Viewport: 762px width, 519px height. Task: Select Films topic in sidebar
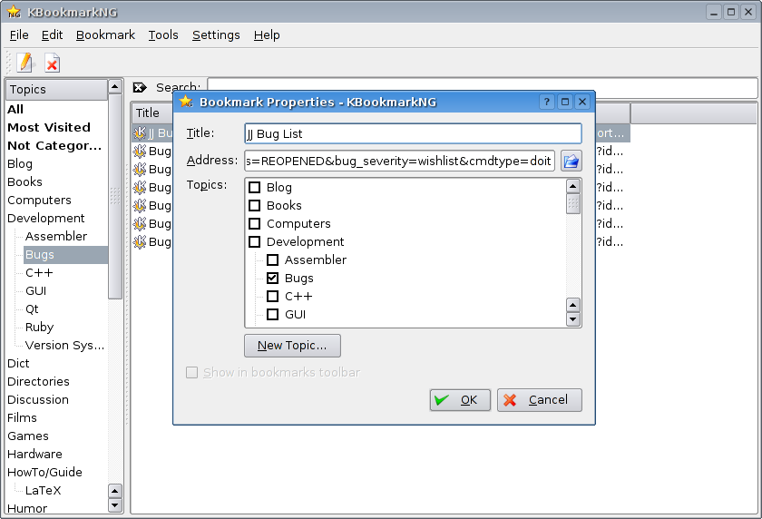click(22, 418)
